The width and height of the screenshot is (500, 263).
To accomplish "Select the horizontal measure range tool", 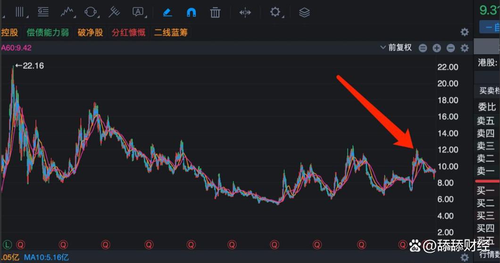I will 245,12.
